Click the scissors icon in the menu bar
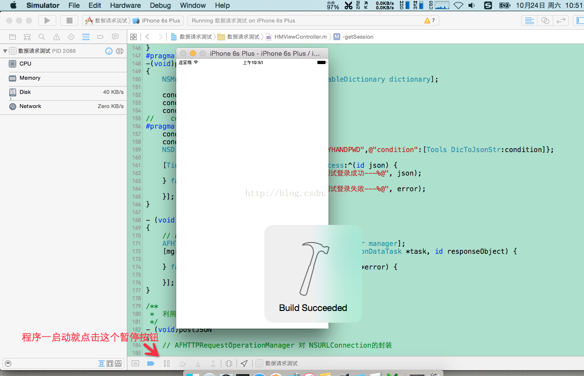The width and height of the screenshot is (584, 376). coord(348,5)
